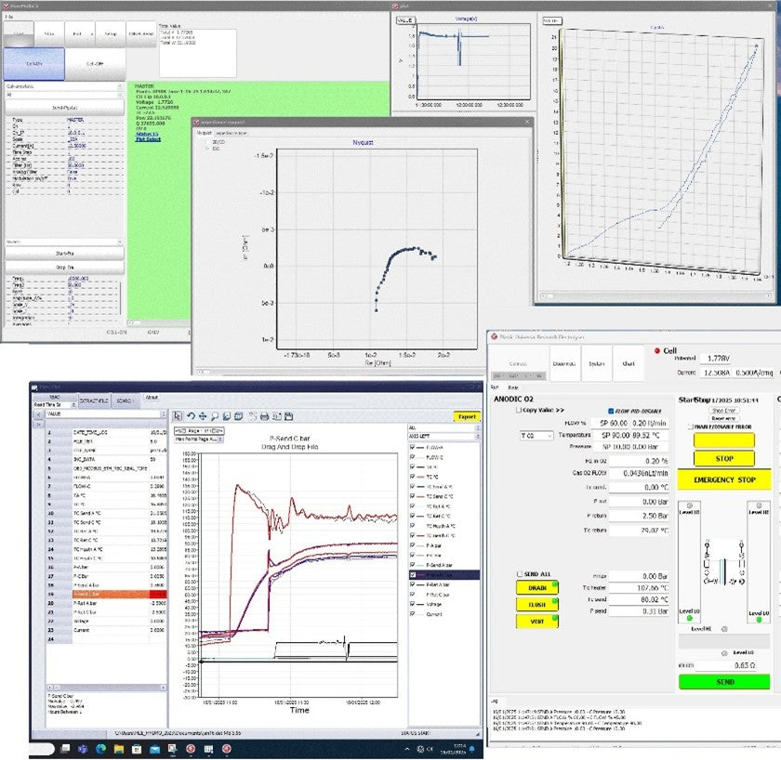781x760 pixels.
Task: Enable the Copy Value checkbox
Action: [x=519, y=410]
